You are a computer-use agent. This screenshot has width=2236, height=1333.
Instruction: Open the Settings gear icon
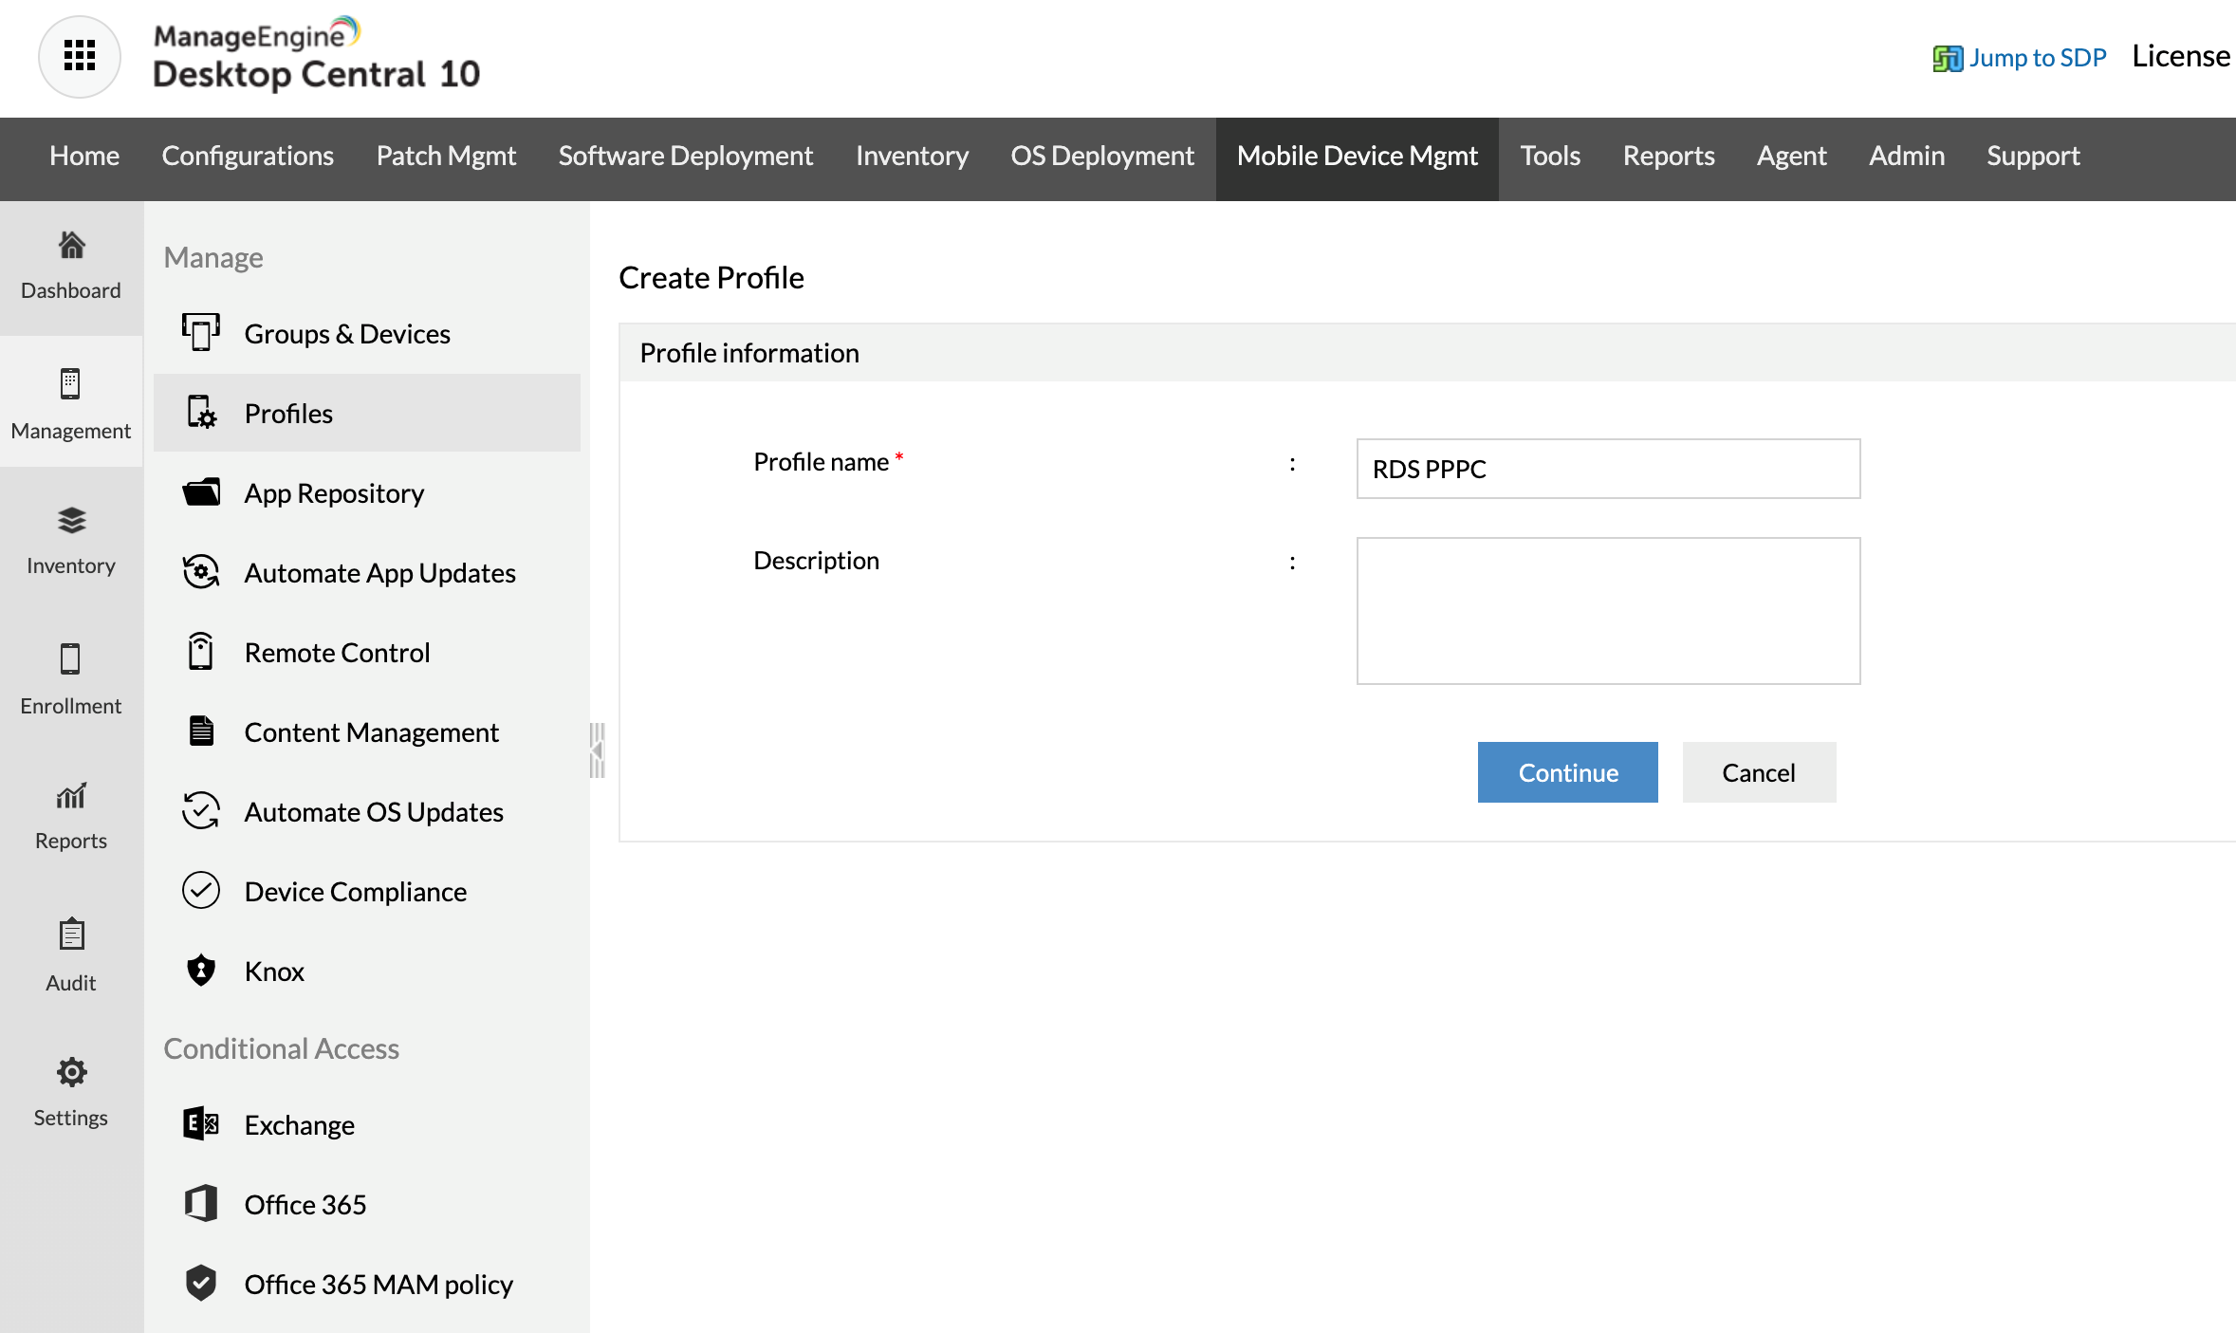click(71, 1072)
